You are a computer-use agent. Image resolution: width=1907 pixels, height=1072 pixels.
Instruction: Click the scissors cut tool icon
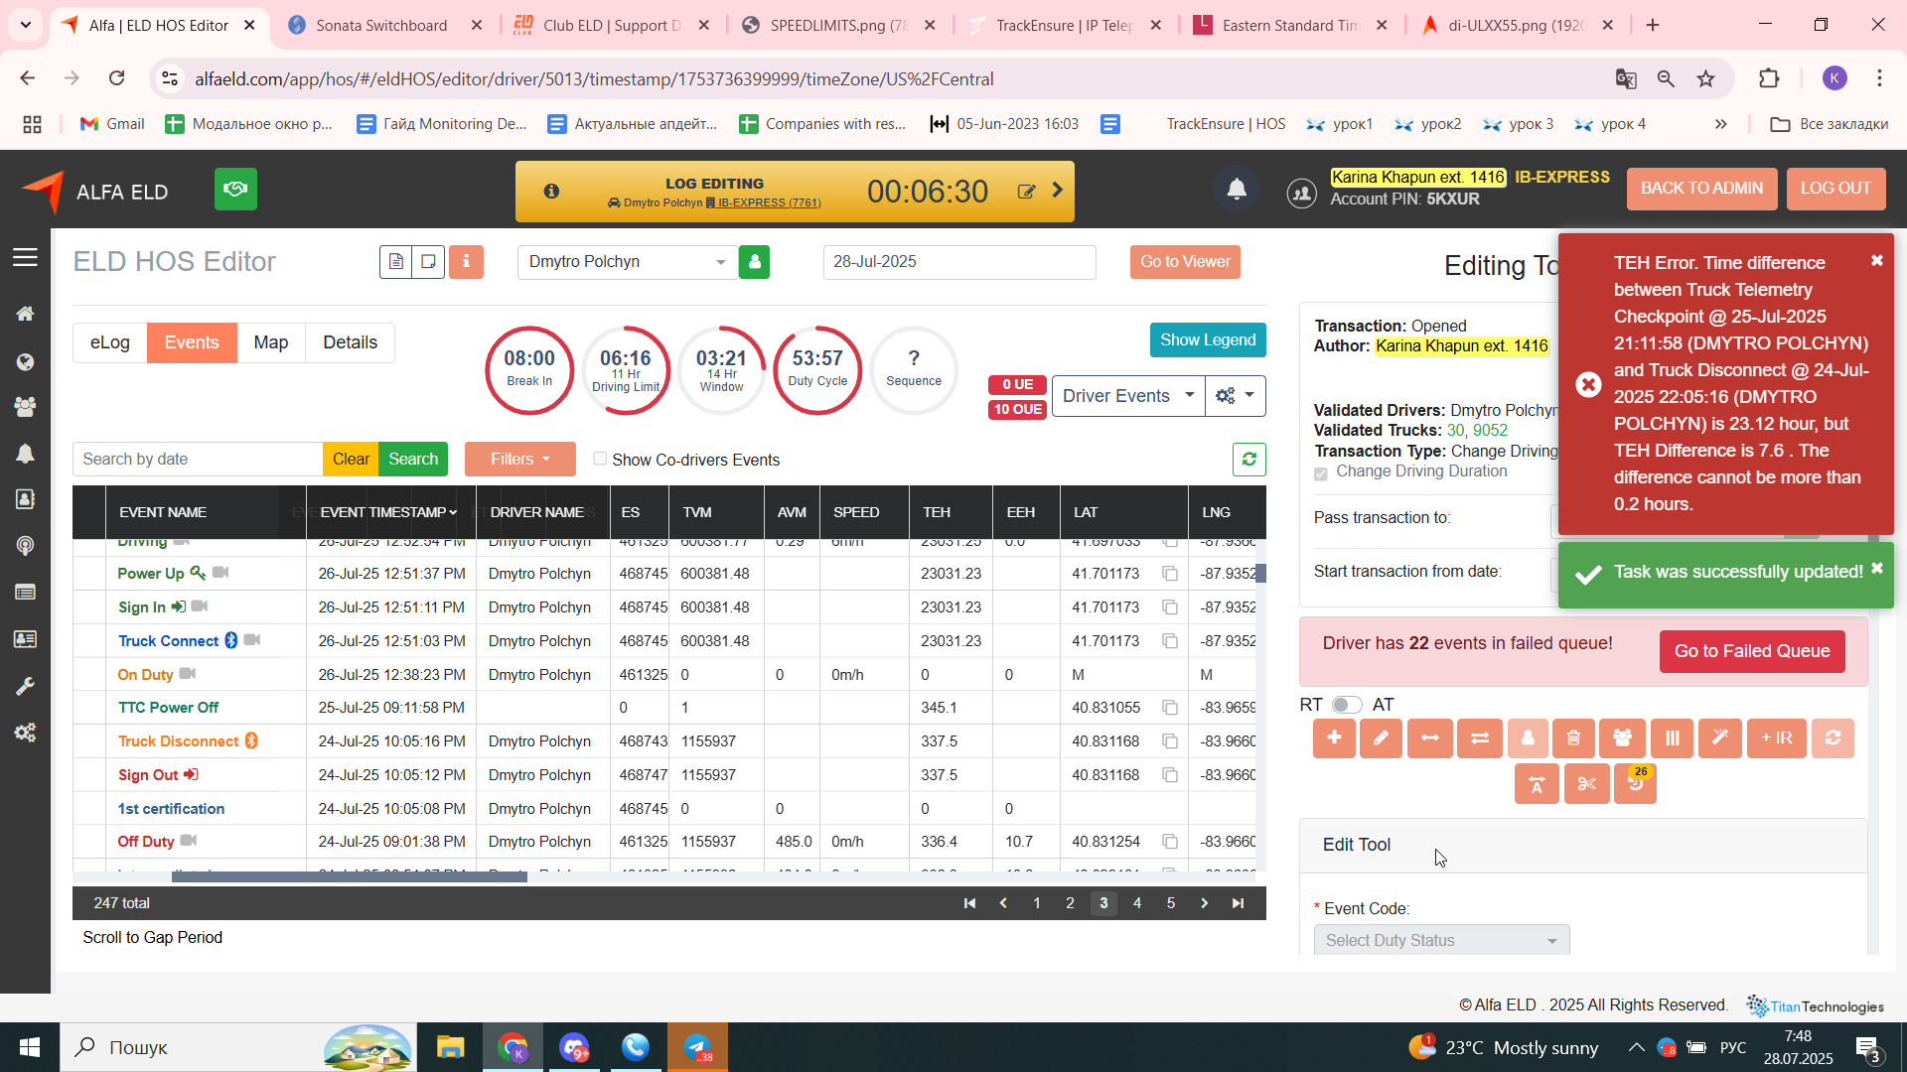click(x=1586, y=784)
